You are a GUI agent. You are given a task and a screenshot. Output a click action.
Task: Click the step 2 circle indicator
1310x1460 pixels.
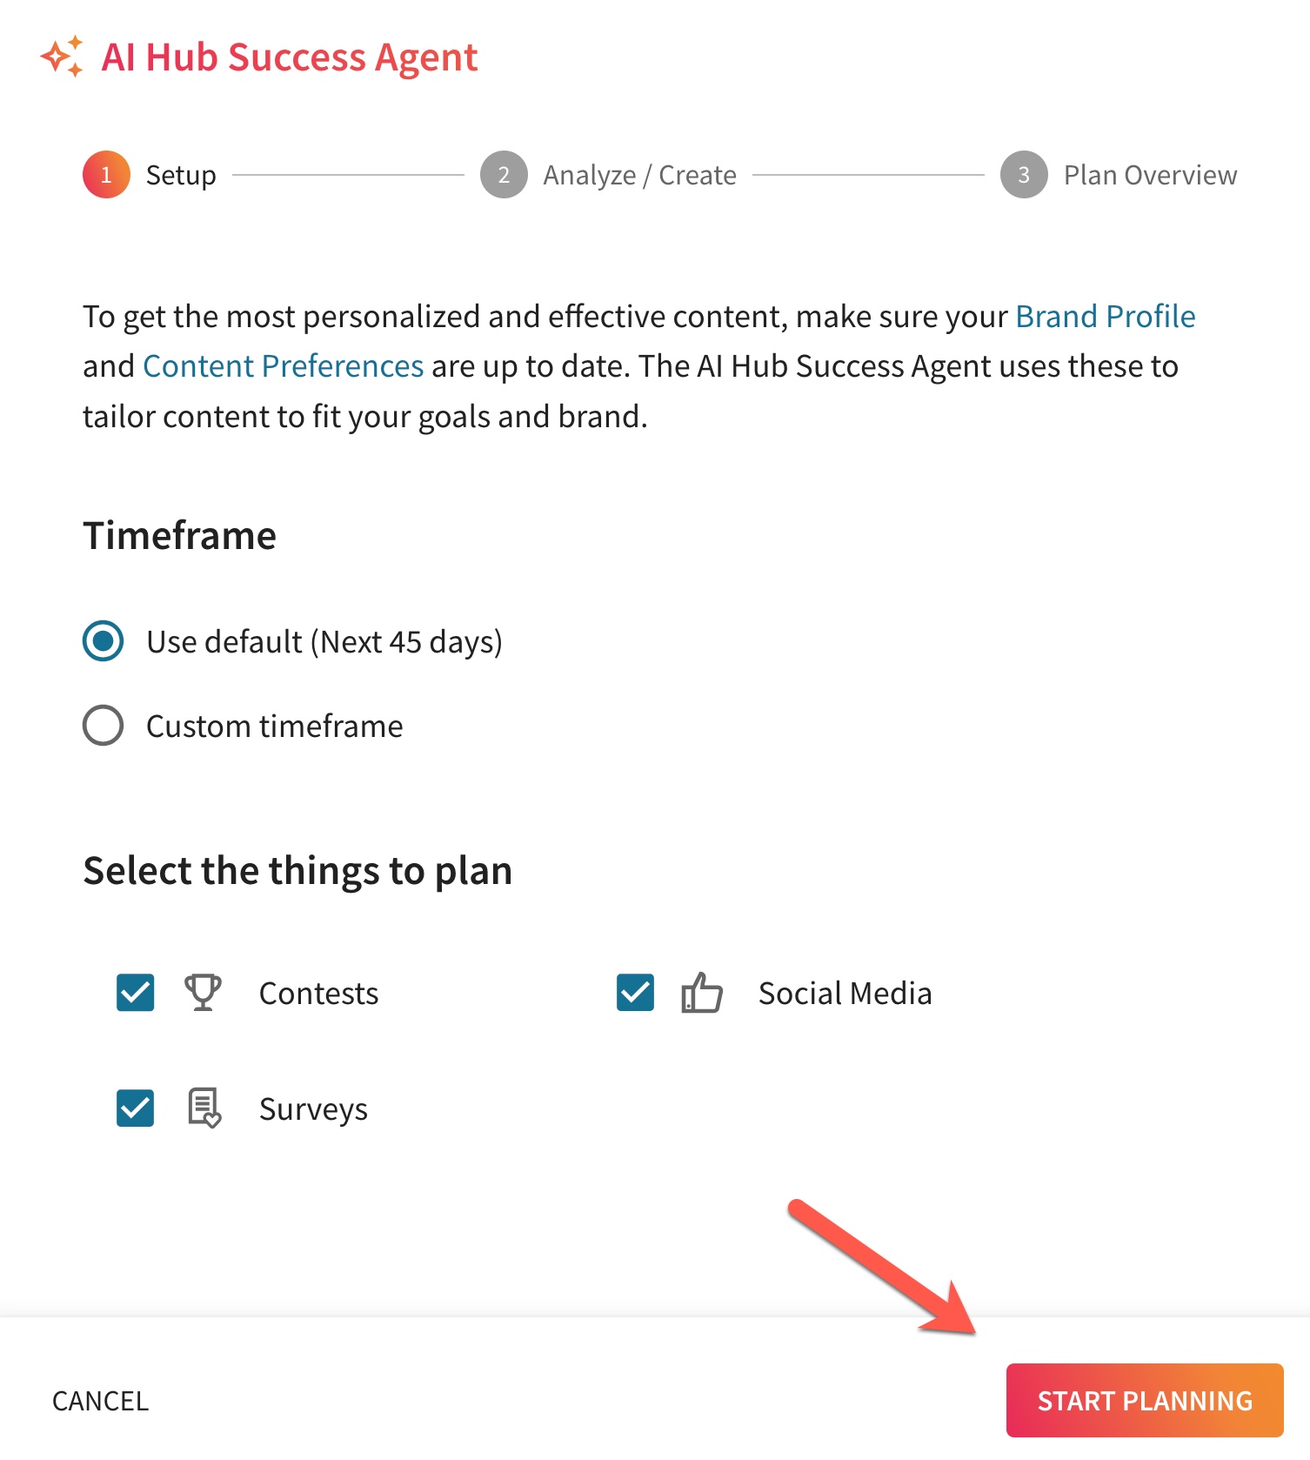[504, 175]
